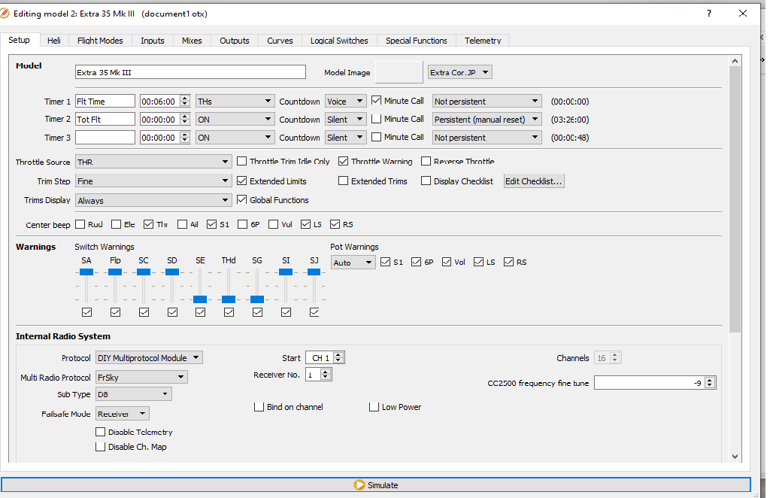Open the Model Image dropdown
The image size is (770, 498).
pyautogui.click(x=459, y=71)
